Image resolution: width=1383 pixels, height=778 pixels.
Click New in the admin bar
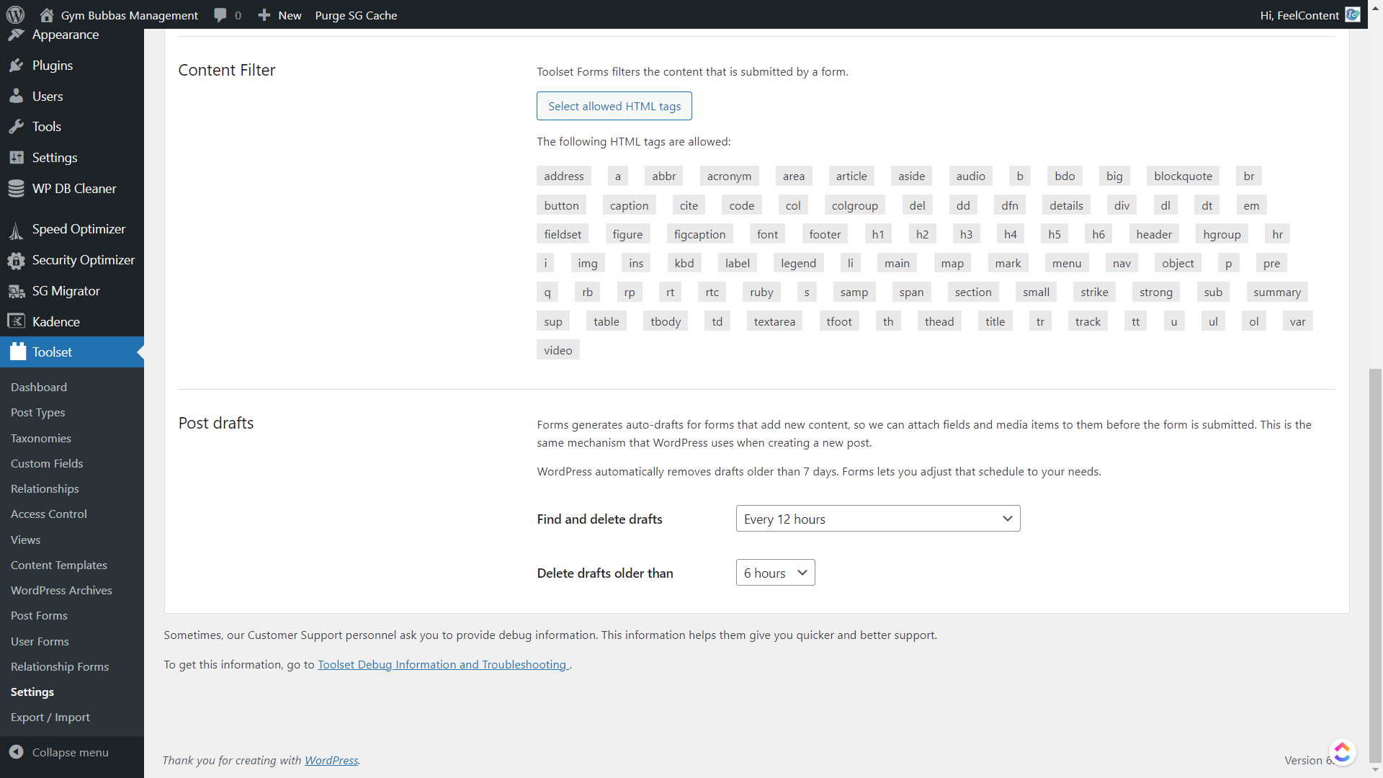[x=290, y=15]
